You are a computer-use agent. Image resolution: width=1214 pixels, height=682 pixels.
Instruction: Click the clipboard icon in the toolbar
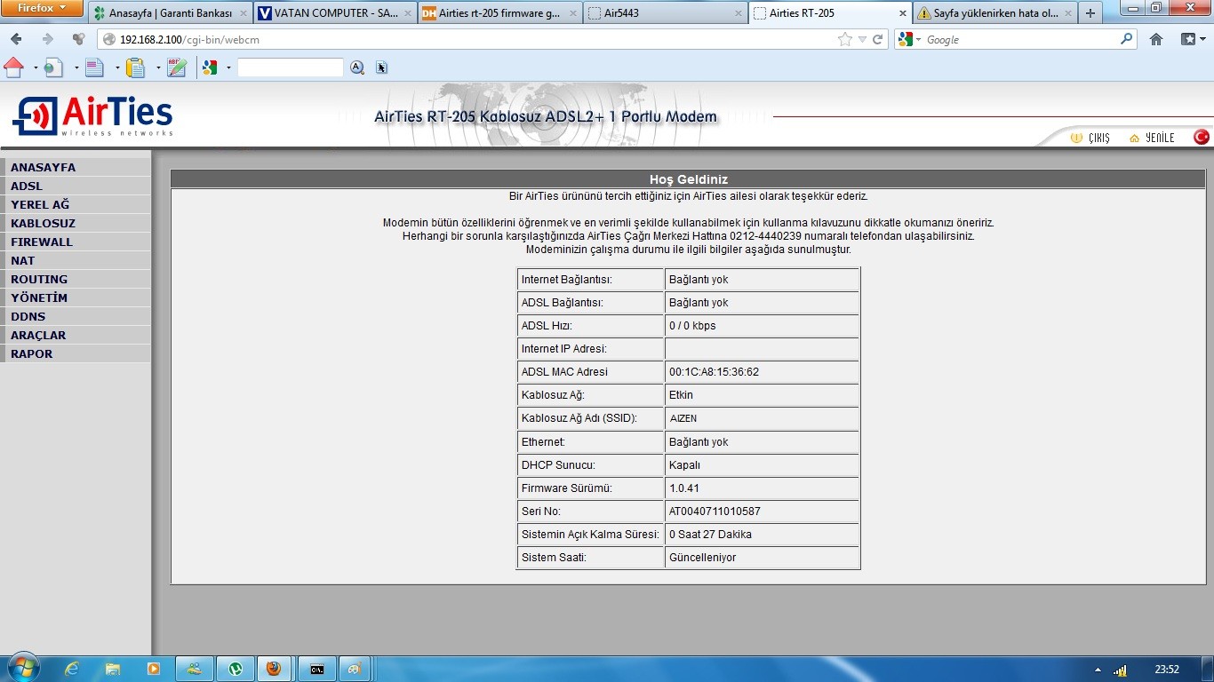pos(135,67)
